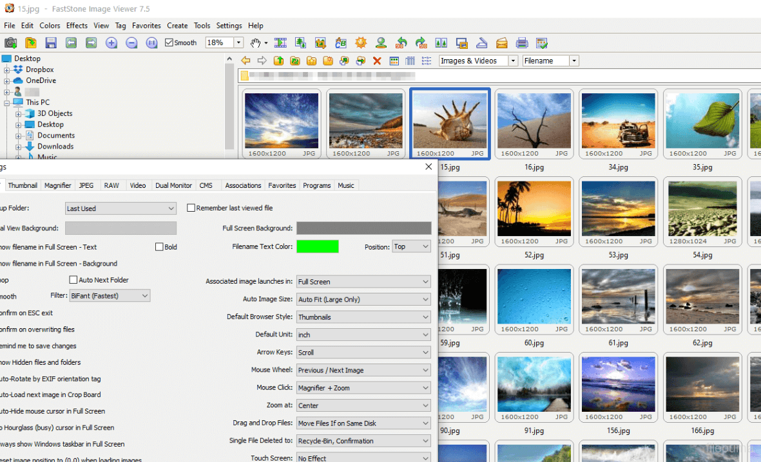Select the Downloads folder in tree
The height and width of the screenshot is (462, 761).
click(x=55, y=147)
